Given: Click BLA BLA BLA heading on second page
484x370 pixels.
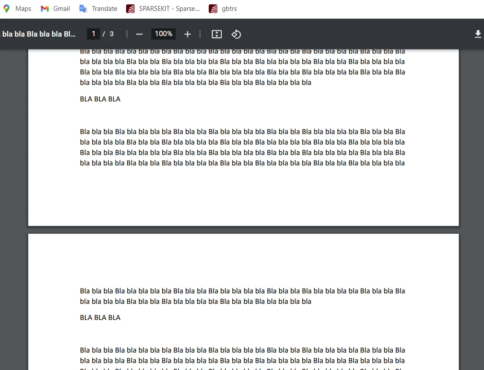Looking at the screenshot, I should point(100,318).
